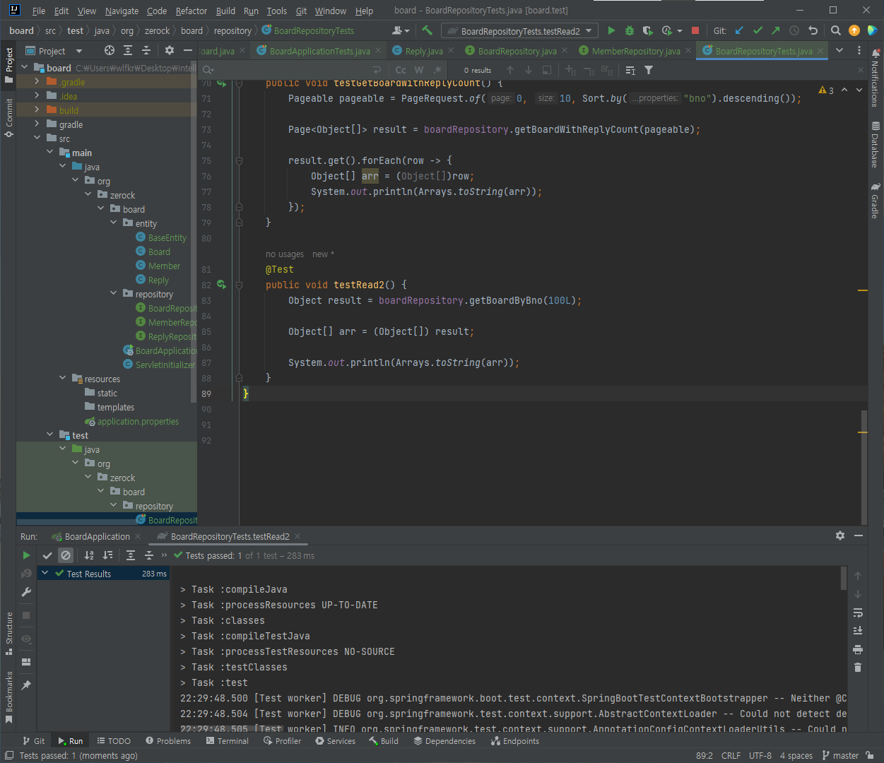Collapse the main source folder
The width and height of the screenshot is (884, 763).
(x=50, y=153)
